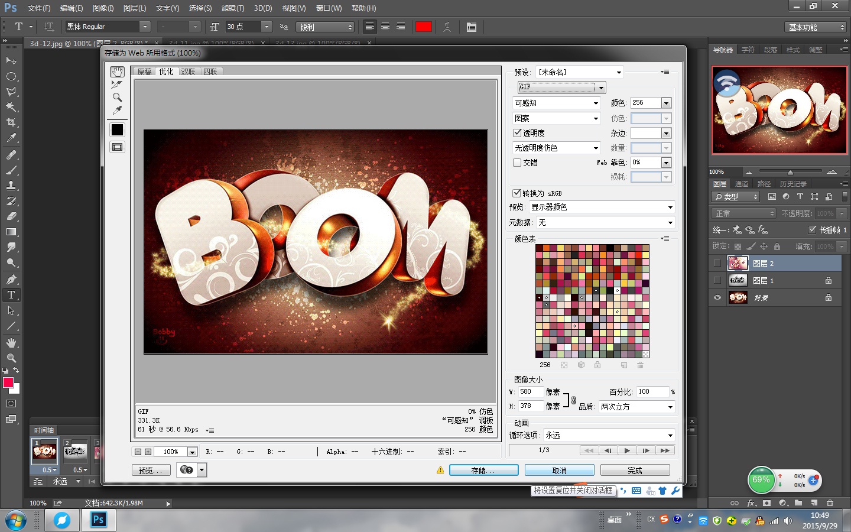
Task: Select the Horizontal Type tool
Action: (11, 294)
